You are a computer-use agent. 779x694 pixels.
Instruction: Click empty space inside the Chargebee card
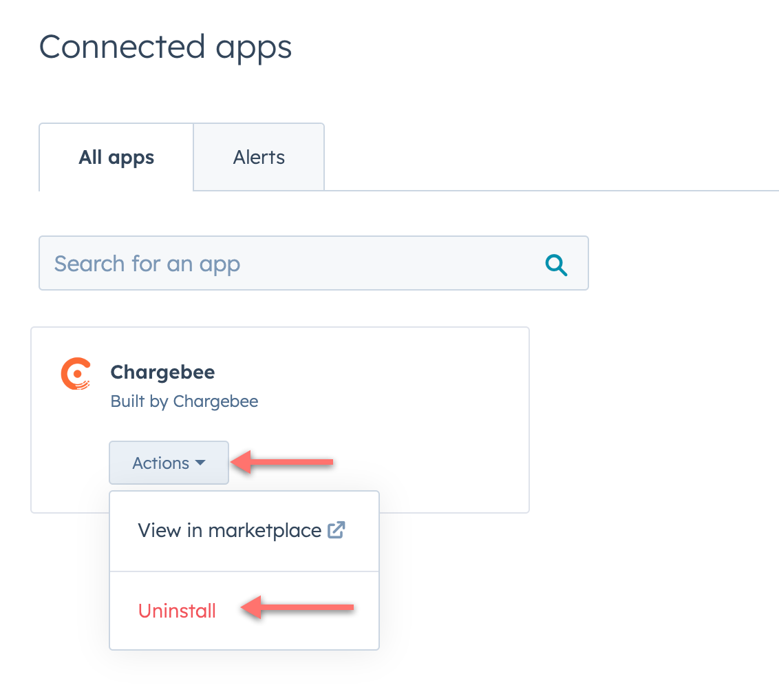(413, 413)
